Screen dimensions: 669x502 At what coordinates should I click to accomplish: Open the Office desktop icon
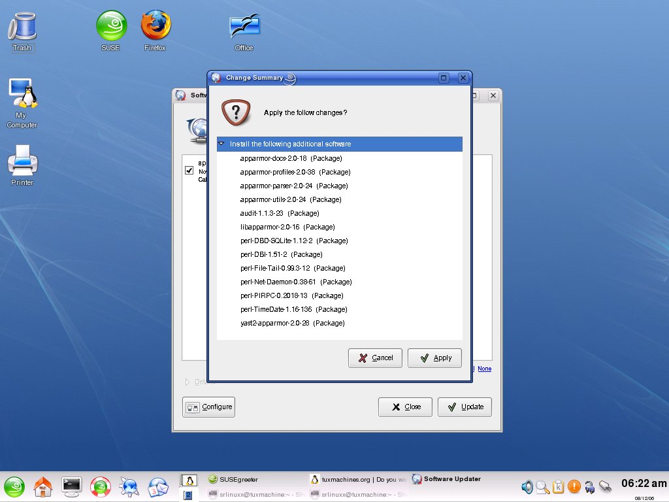[x=244, y=32]
